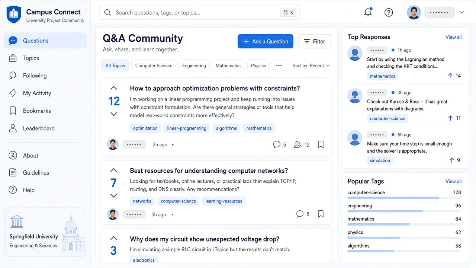Upvote the optimization problems question

[114, 88]
